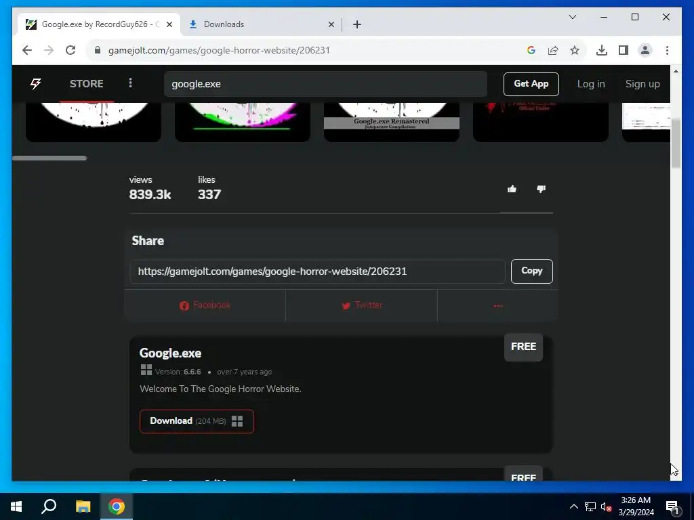
Task: Show hidden system tray icons
Action: (573, 506)
